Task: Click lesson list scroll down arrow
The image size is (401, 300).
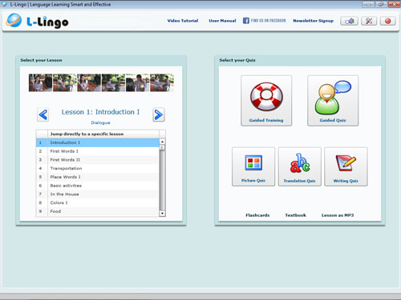Action: click(x=162, y=214)
